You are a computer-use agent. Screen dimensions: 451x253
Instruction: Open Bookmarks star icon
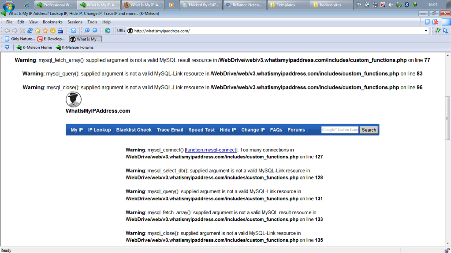(45, 31)
